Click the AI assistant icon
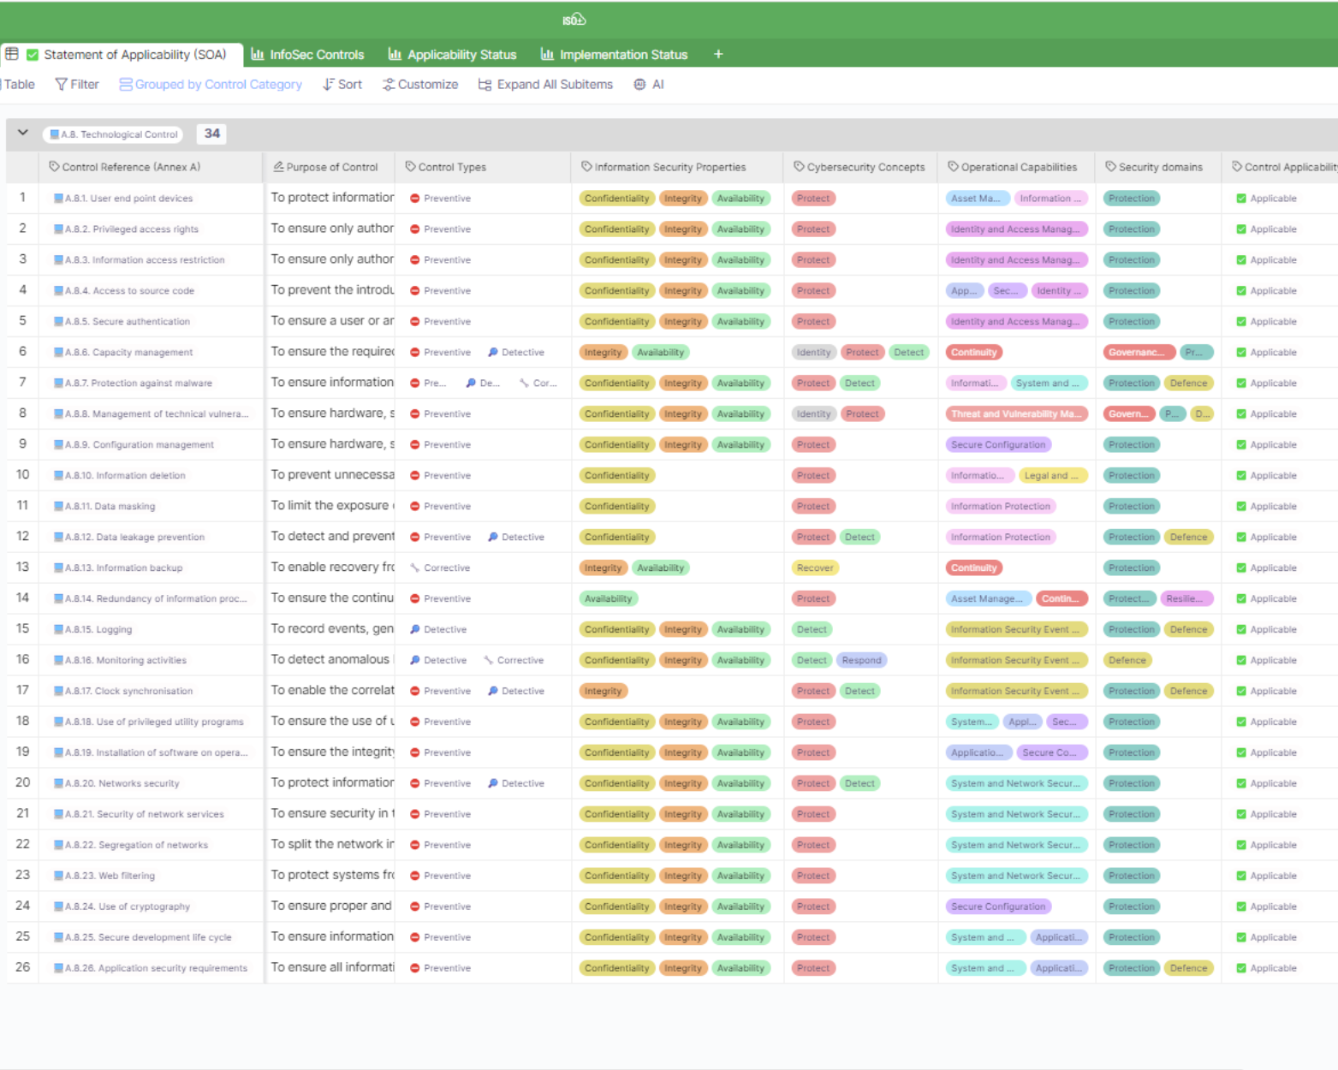 639,85
